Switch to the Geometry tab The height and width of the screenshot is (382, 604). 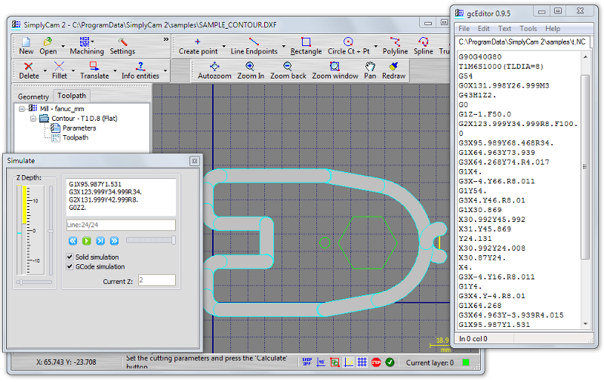tap(33, 97)
